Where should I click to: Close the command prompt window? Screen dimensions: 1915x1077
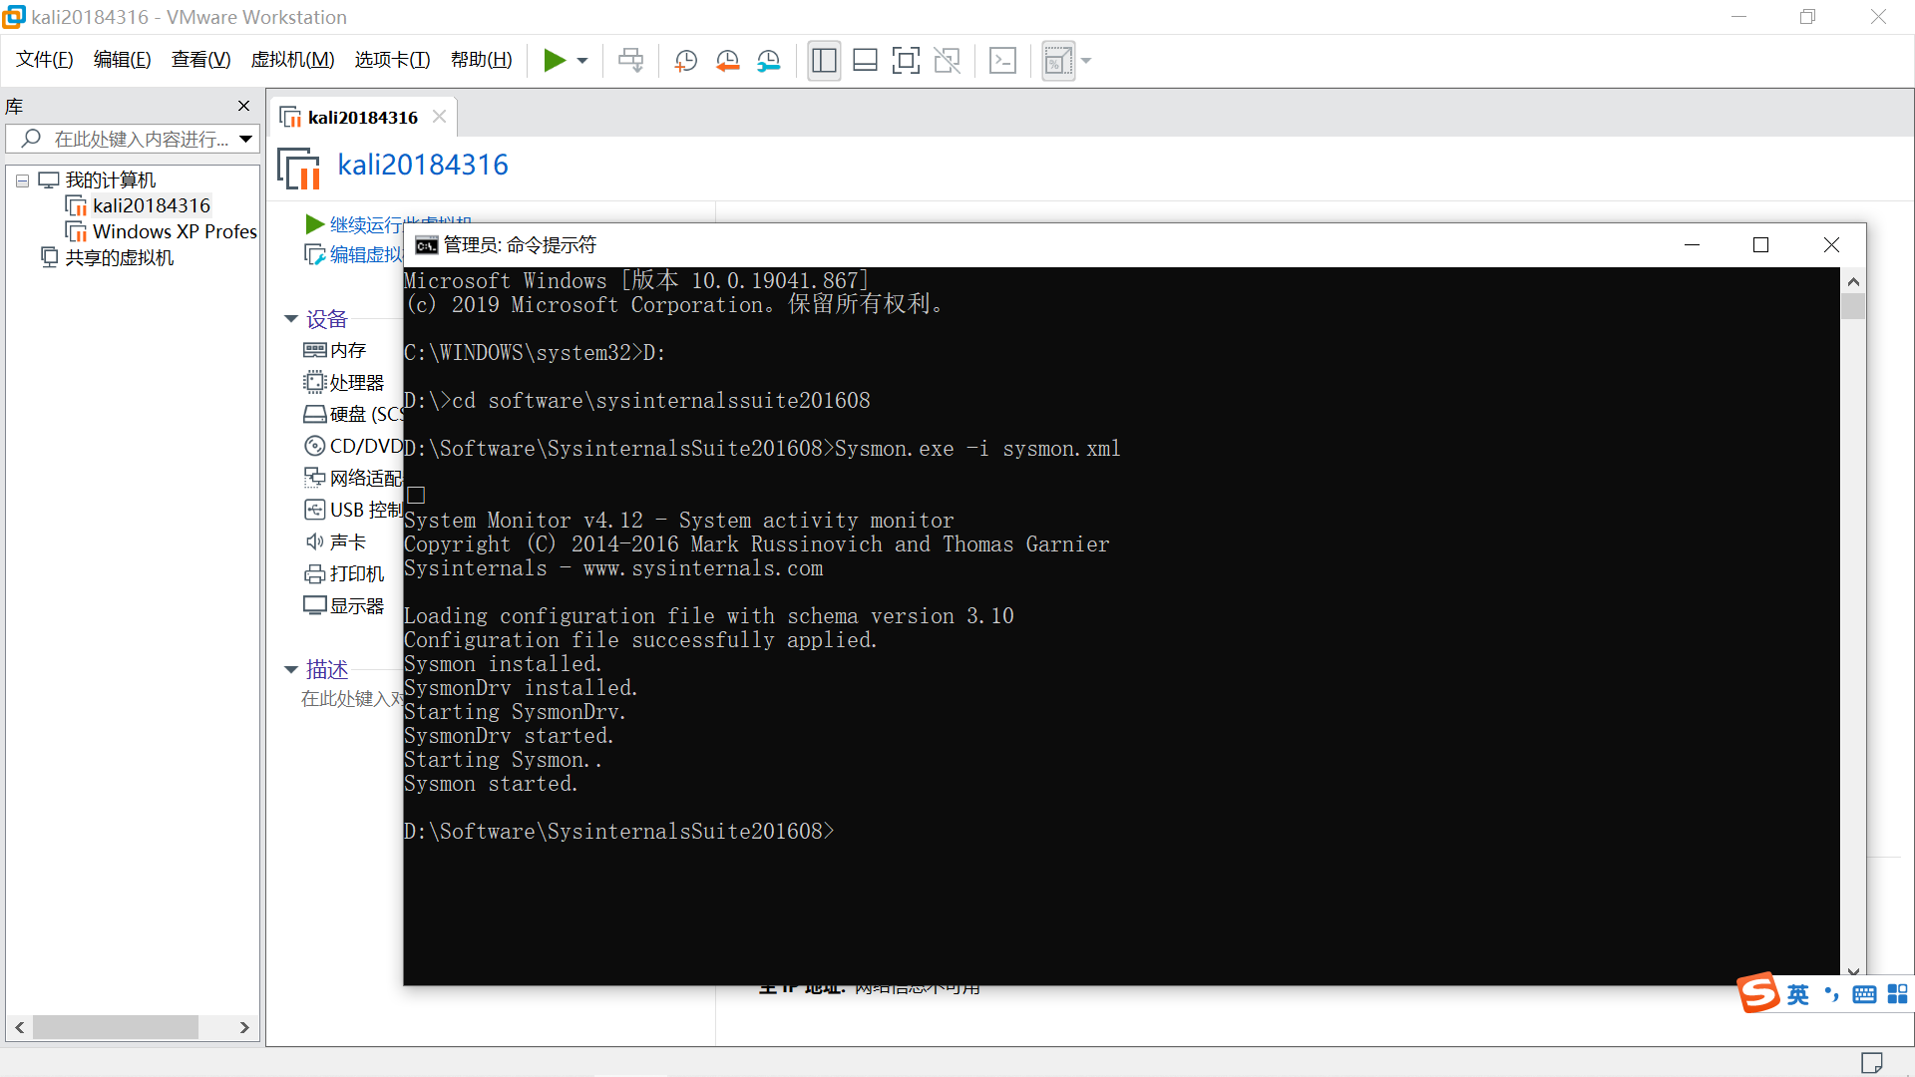click(x=1831, y=245)
